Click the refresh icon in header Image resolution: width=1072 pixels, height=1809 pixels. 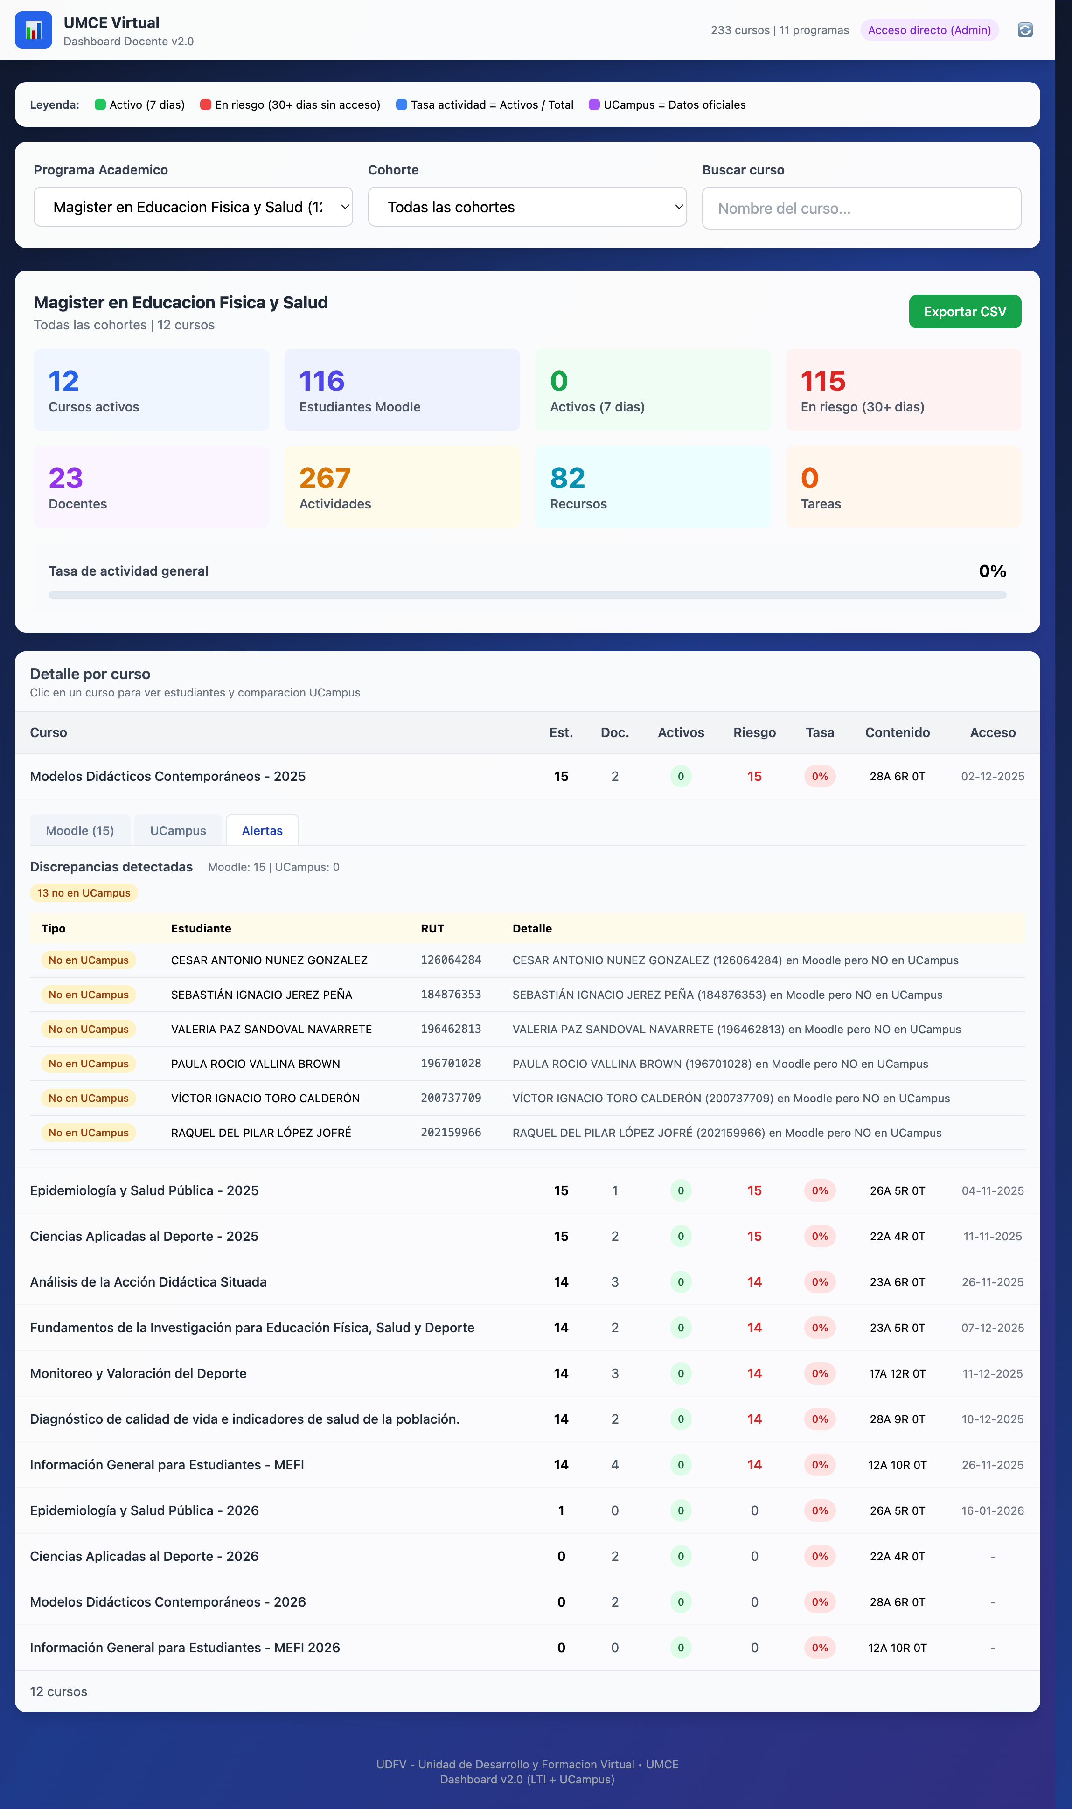coord(1024,29)
